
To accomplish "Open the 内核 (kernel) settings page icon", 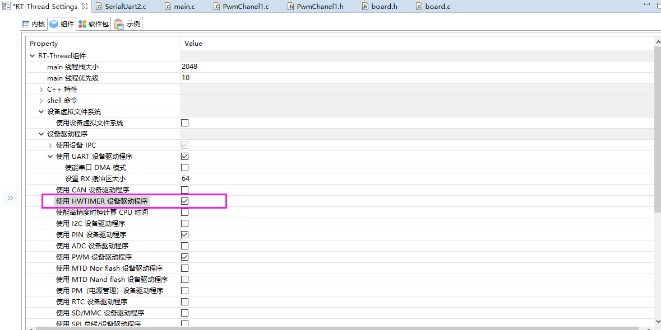I will (x=26, y=24).
